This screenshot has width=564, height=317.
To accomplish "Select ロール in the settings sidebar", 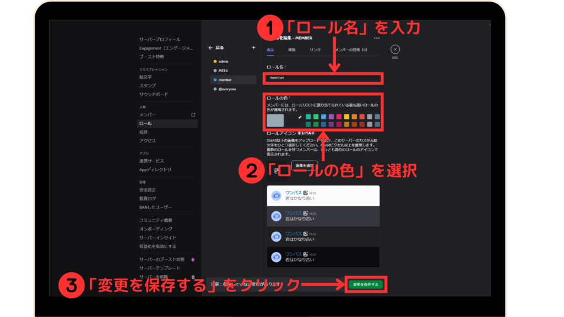I will [x=167, y=123].
